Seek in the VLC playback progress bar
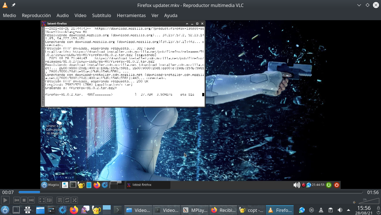381x215 pixels. 190,192
